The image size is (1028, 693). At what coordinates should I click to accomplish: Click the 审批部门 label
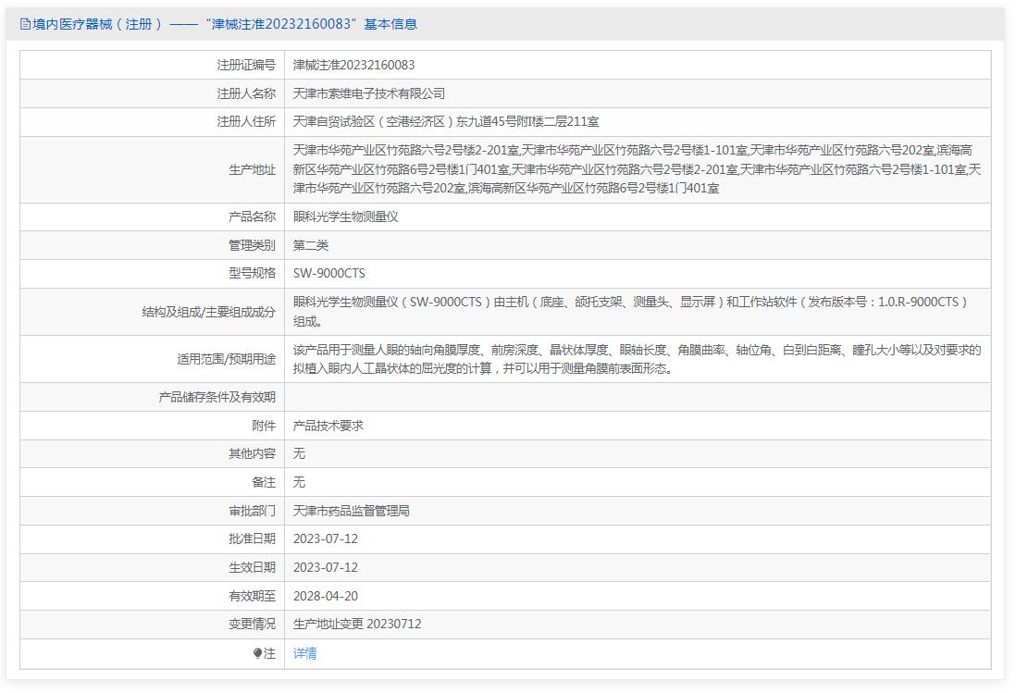tap(253, 510)
